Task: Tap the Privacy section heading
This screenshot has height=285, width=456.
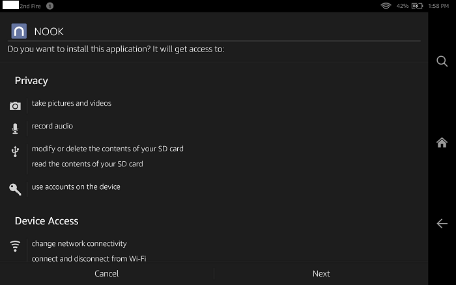Action: (x=31, y=81)
